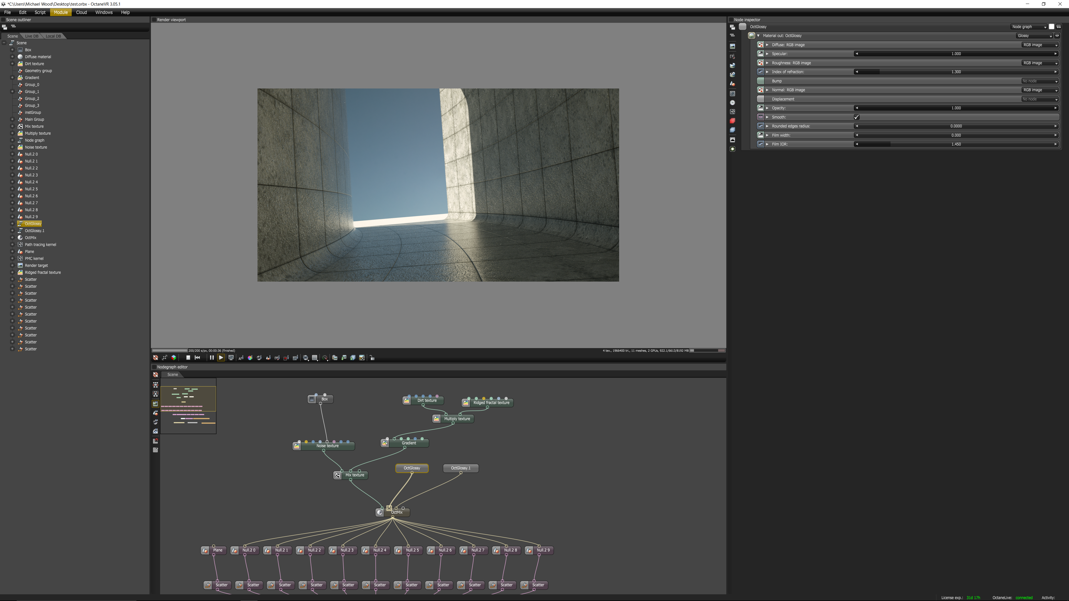Toggle the Nodegraph editor panel checkbox

point(154,367)
